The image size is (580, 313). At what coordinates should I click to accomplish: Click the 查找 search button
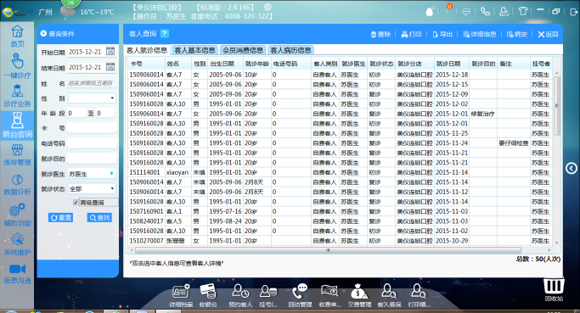pyautogui.click(x=99, y=218)
